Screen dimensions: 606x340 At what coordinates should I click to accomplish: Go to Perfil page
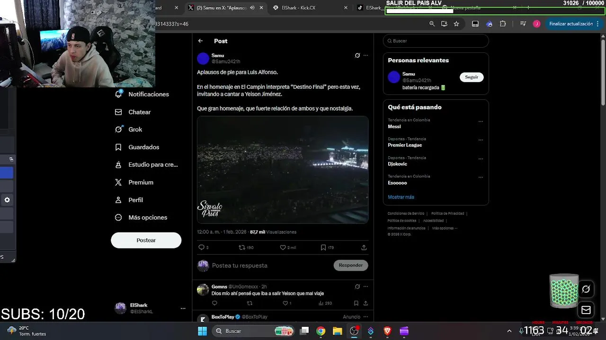[129, 200]
